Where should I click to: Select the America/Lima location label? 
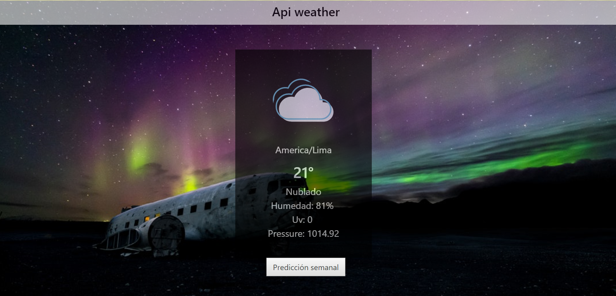[x=303, y=150]
